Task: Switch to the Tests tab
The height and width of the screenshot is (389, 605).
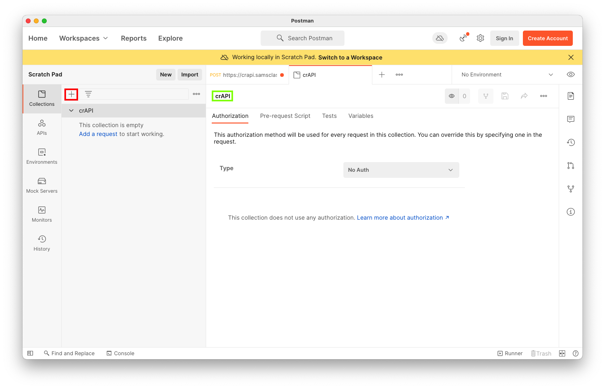Action: [x=329, y=116]
